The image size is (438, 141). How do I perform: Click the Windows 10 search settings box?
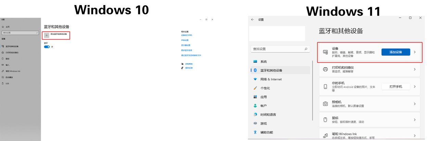tap(20, 32)
